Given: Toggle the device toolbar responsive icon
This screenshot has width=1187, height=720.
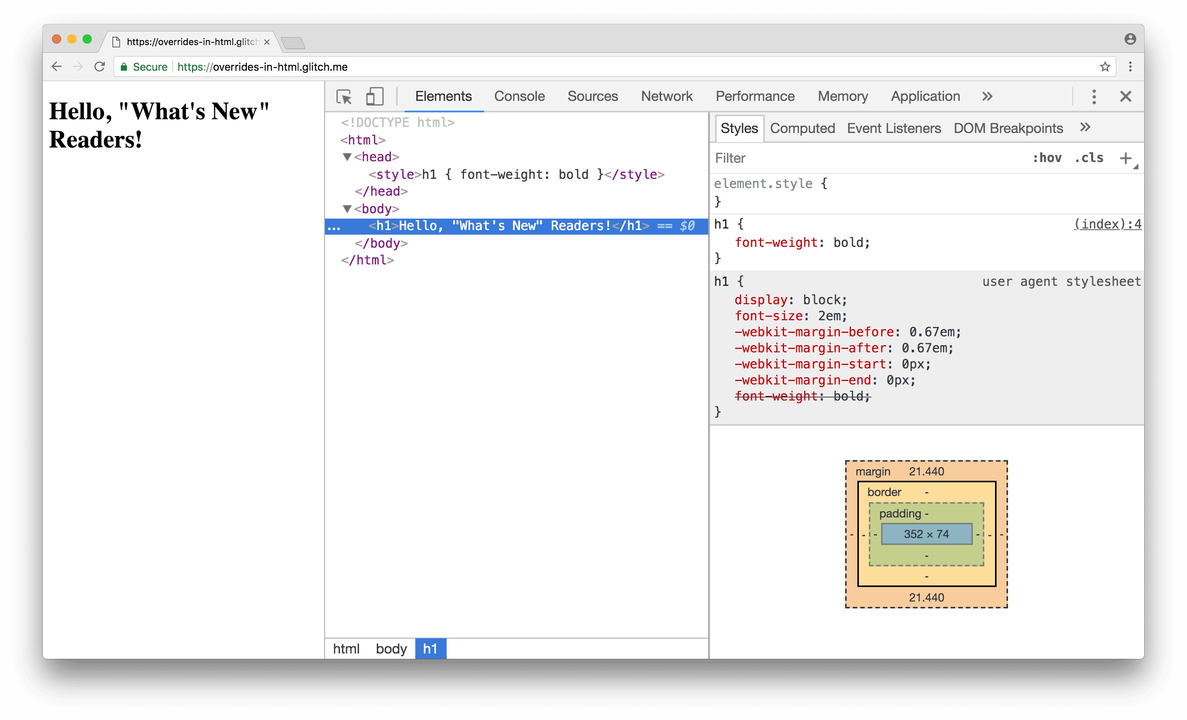Looking at the screenshot, I should (375, 96).
